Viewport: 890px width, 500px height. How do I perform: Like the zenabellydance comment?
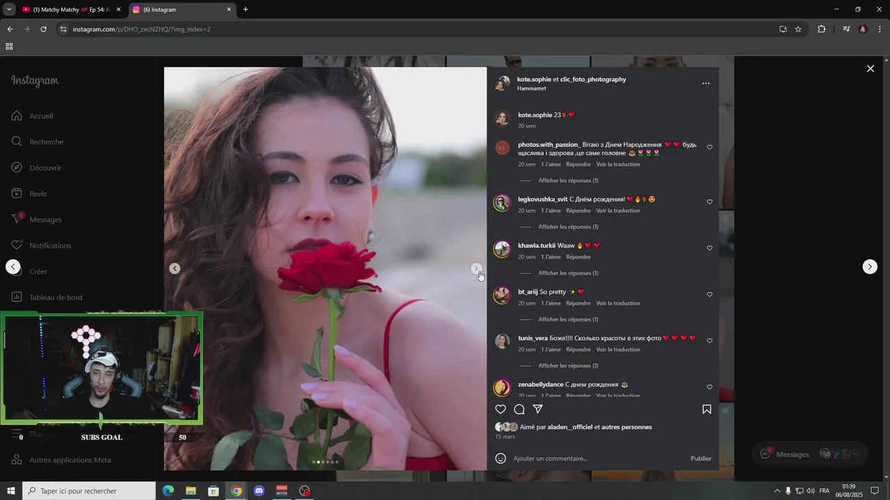point(709,387)
